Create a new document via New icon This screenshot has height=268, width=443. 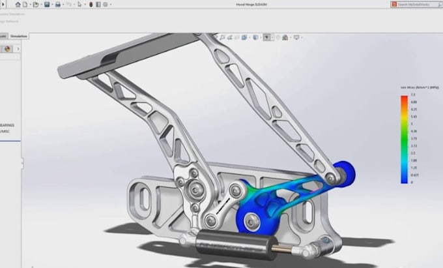point(25,5)
